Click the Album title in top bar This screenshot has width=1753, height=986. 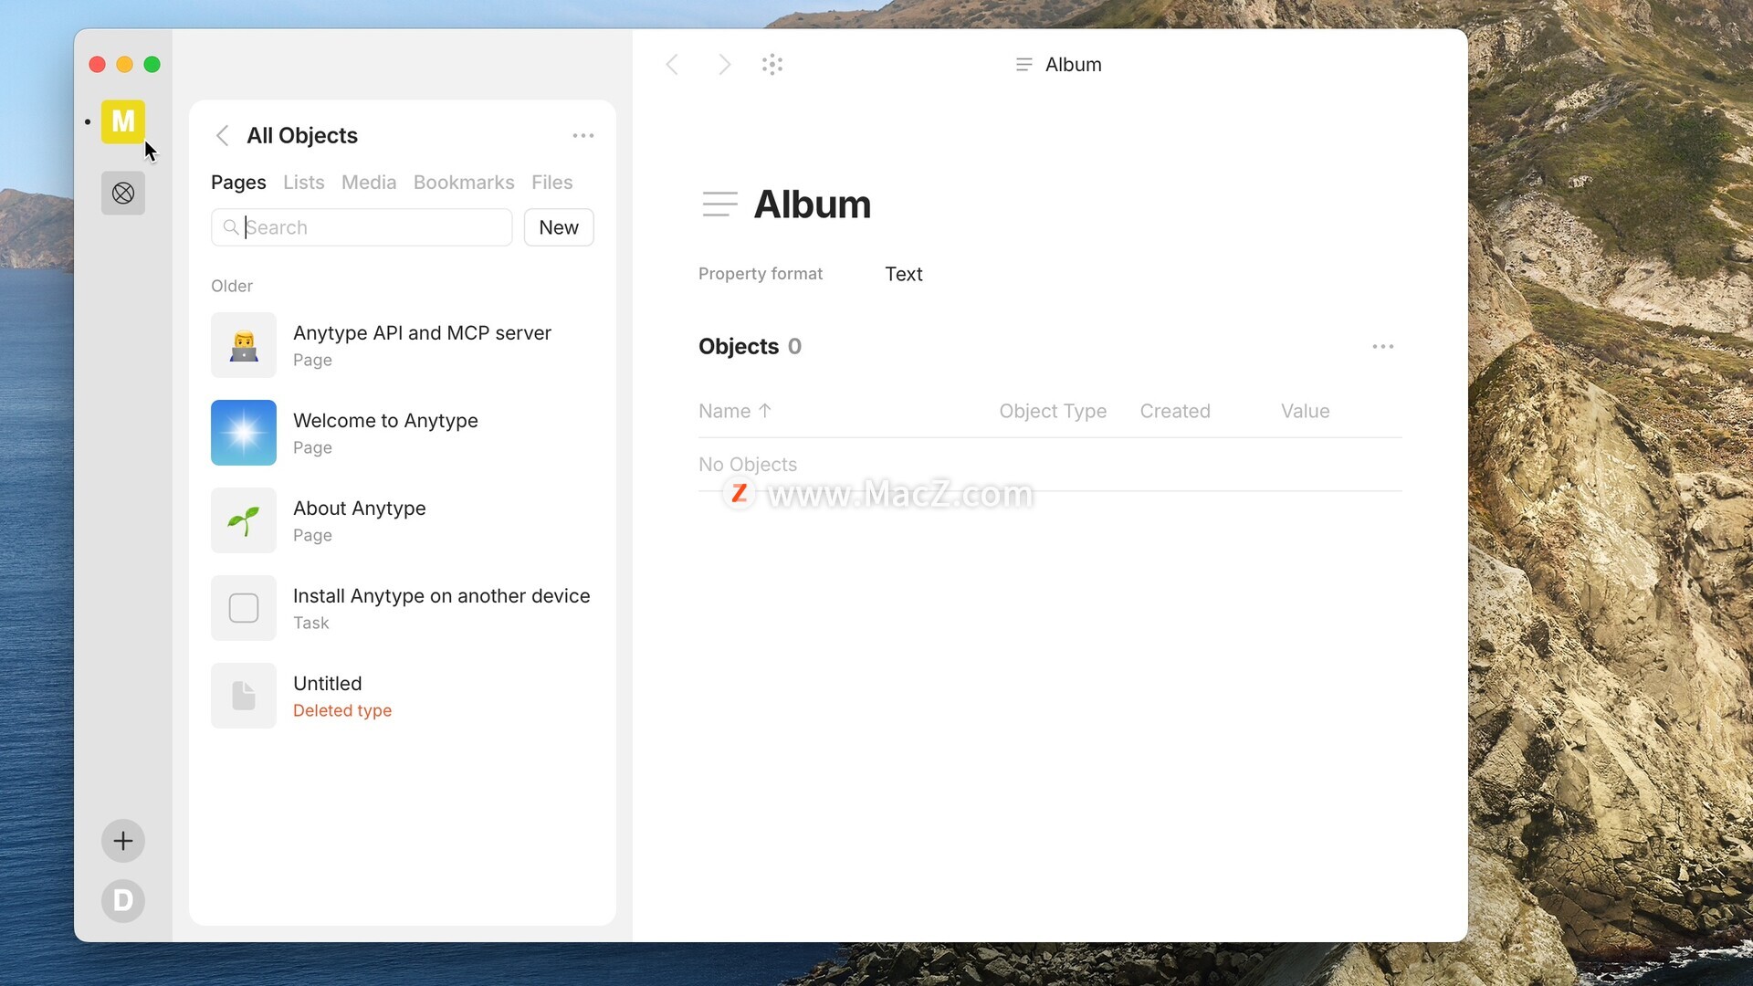(x=1074, y=65)
